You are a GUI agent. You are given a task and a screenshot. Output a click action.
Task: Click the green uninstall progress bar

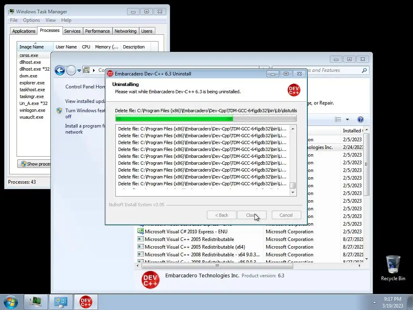pyautogui.click(x=206, y=118)
